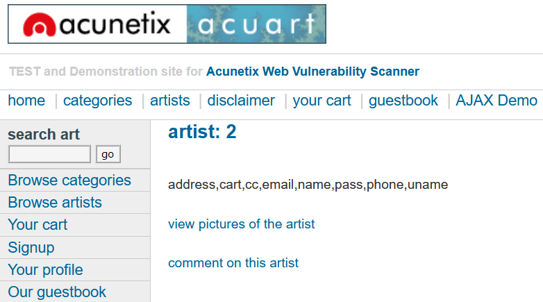Click the go search button

[x=108, y=154]
